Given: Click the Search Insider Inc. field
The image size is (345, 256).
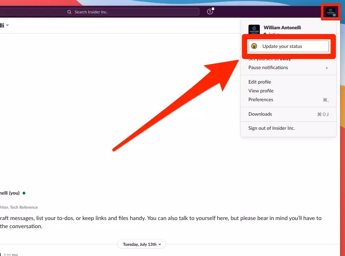Looking at the screenshot, I should click(x=99, y=12).
